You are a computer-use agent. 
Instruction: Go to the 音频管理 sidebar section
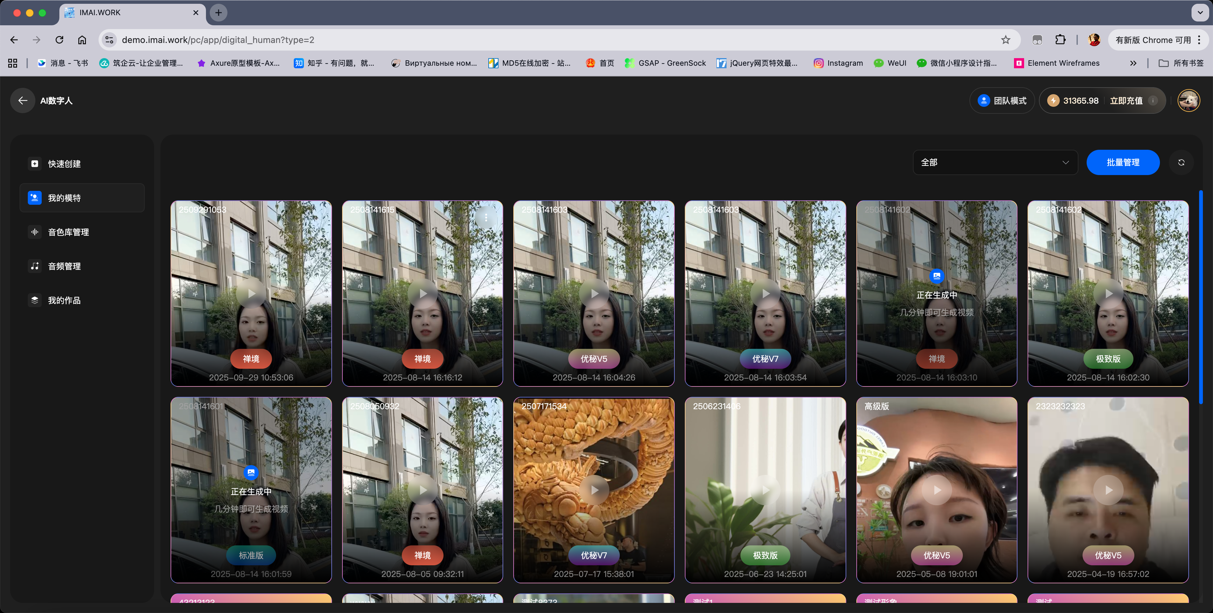point(64,266)
